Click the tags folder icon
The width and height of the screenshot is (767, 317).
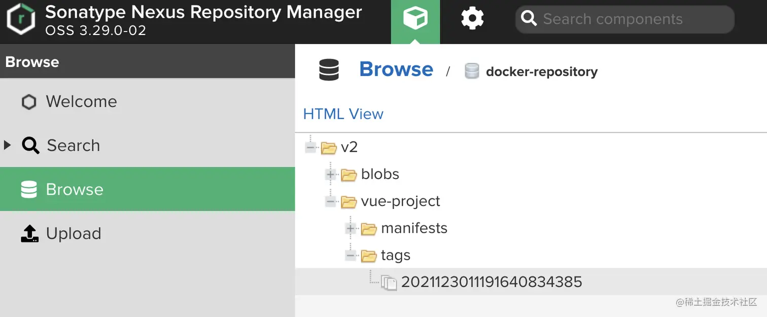point(369,256)
